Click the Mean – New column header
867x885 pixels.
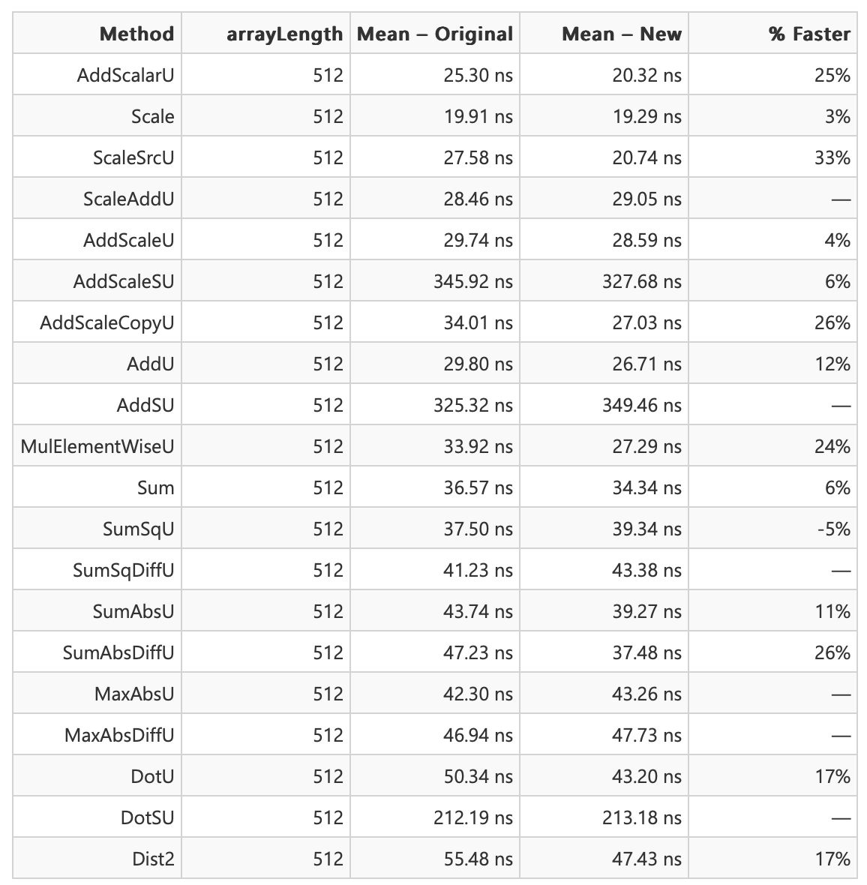click(622, 34)
